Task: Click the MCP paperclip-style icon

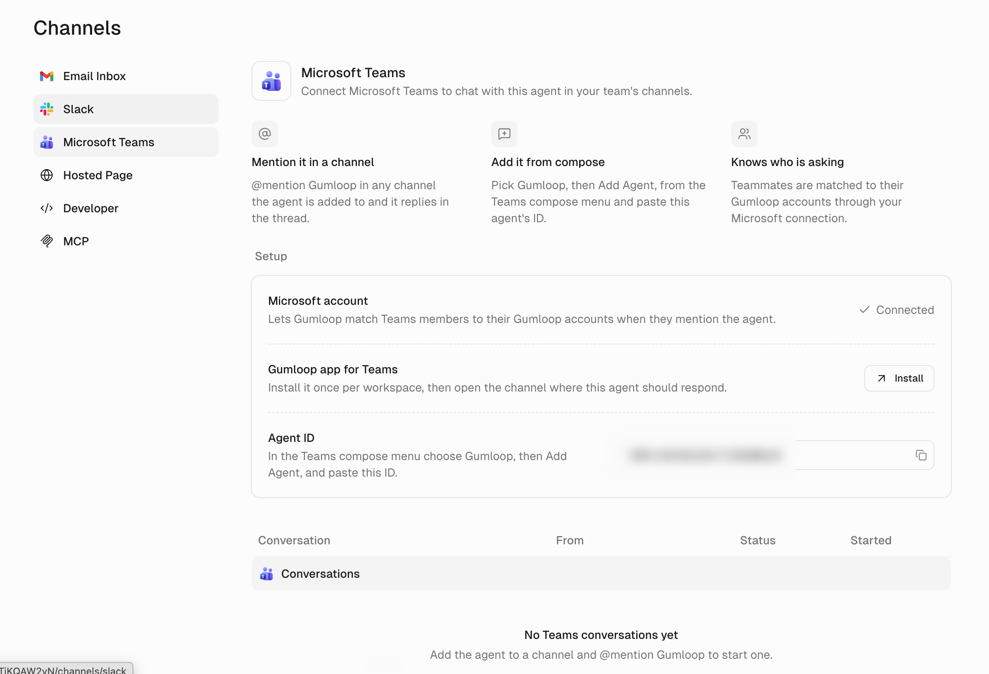Action: (x=47, y=241)
